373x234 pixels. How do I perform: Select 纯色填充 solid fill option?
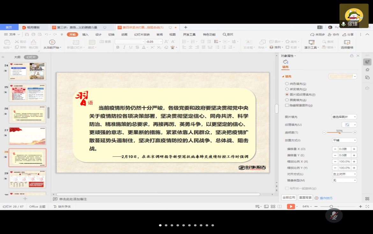(287, 84)
